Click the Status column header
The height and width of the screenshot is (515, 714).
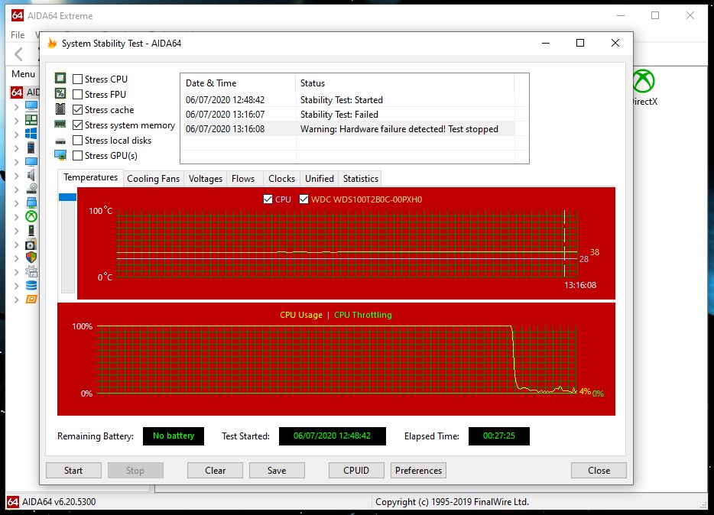click(x=405, y=83)
